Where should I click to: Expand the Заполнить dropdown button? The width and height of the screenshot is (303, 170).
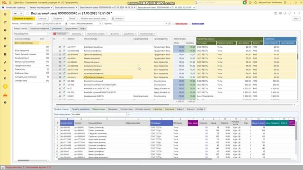coord(77,34)
